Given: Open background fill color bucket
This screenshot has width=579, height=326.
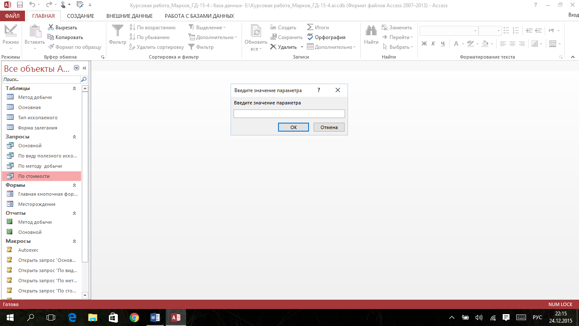Looking at the screenshot, I should point(485,44).
